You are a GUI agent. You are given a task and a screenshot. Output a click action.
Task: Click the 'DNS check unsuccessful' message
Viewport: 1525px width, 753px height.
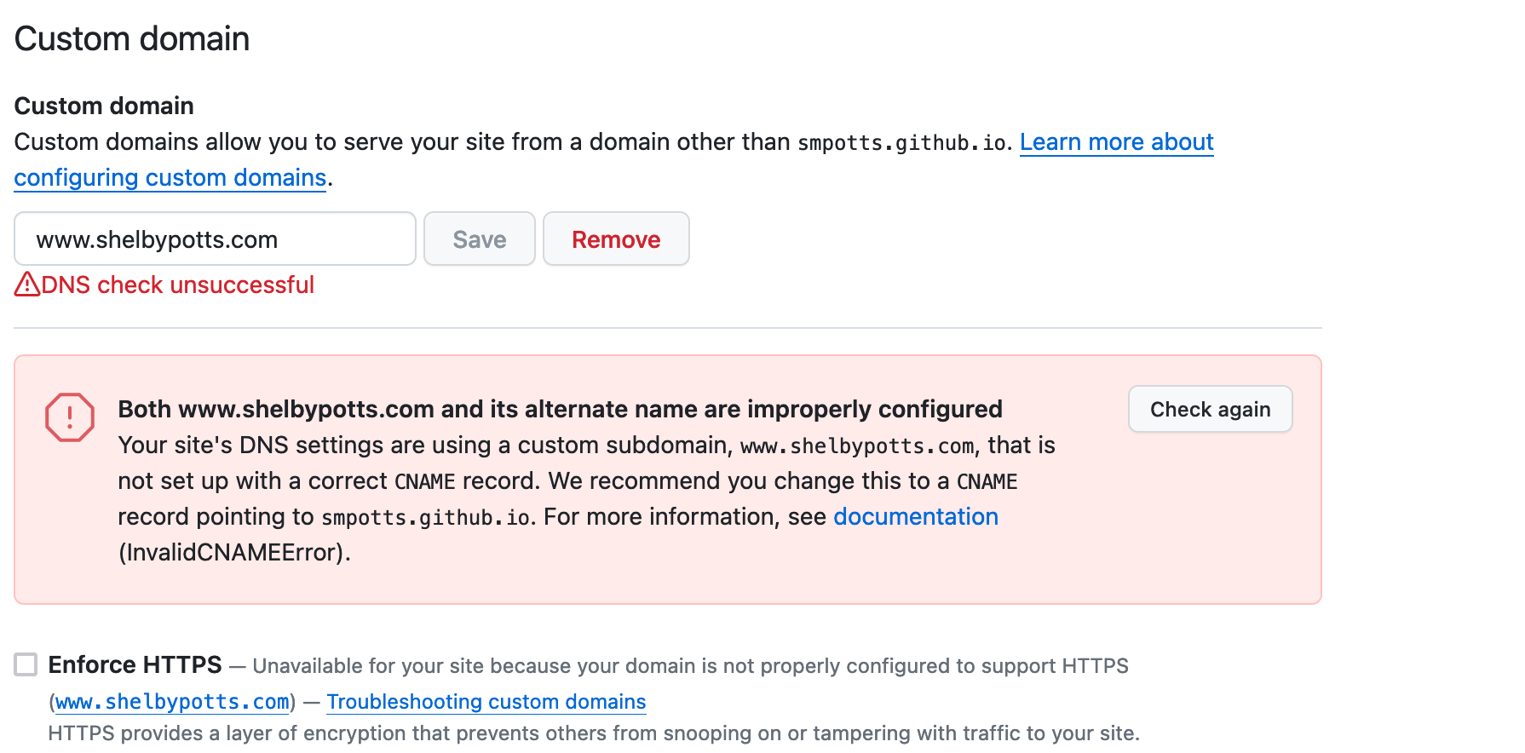click(177, 285)
